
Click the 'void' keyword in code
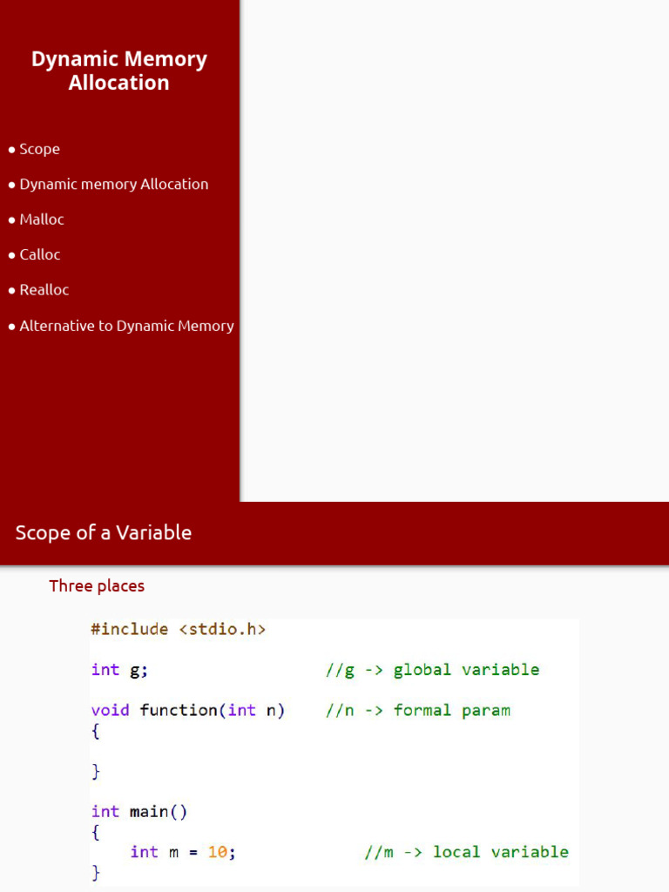(x=110, y=710)
